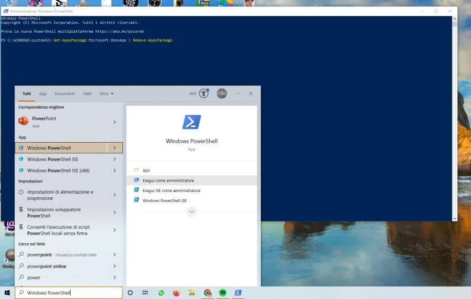Click the Cortana circle icon in taskbar
Screen dimensions: 471x299
[130, 292]
